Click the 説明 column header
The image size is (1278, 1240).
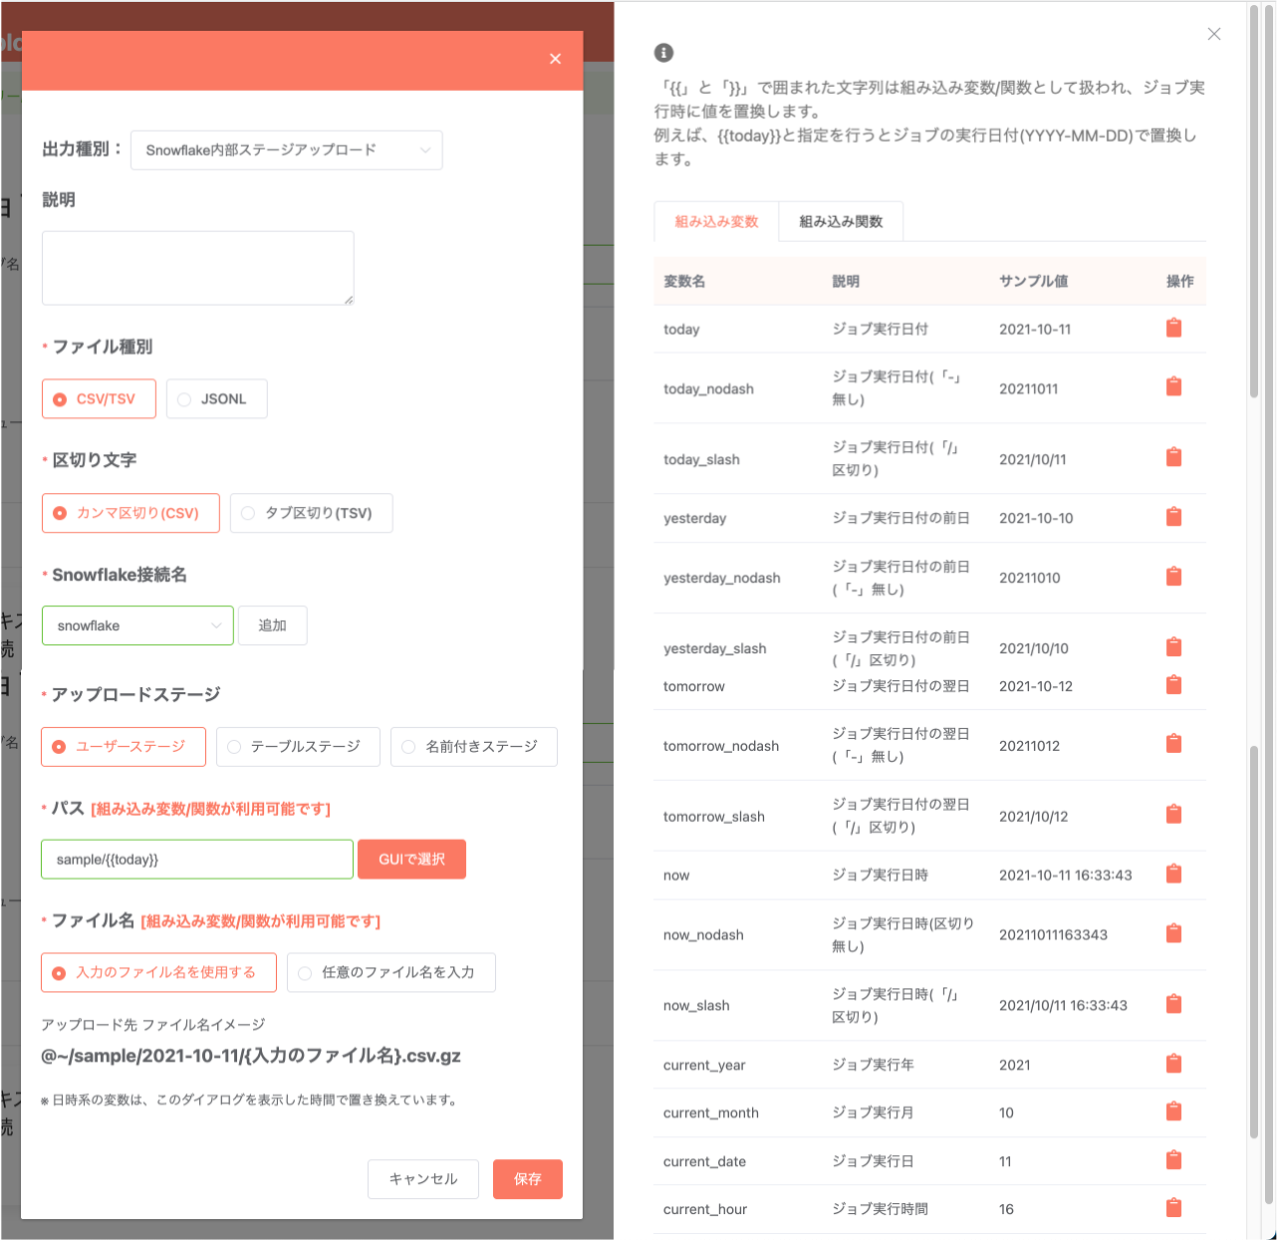point(845,281)
